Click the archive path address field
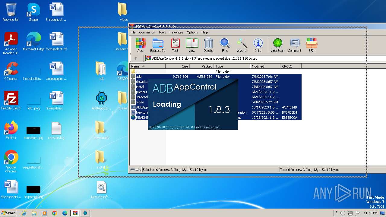Viewport: 386px width, 217px height. (x=265, y=58)
